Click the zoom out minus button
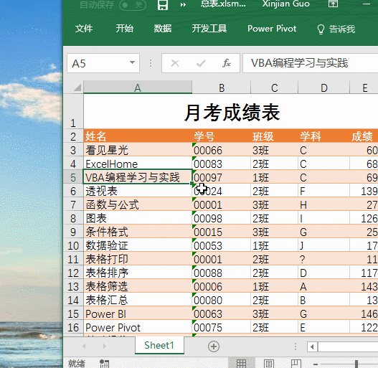The image size is (378, 368). [316, 364]
